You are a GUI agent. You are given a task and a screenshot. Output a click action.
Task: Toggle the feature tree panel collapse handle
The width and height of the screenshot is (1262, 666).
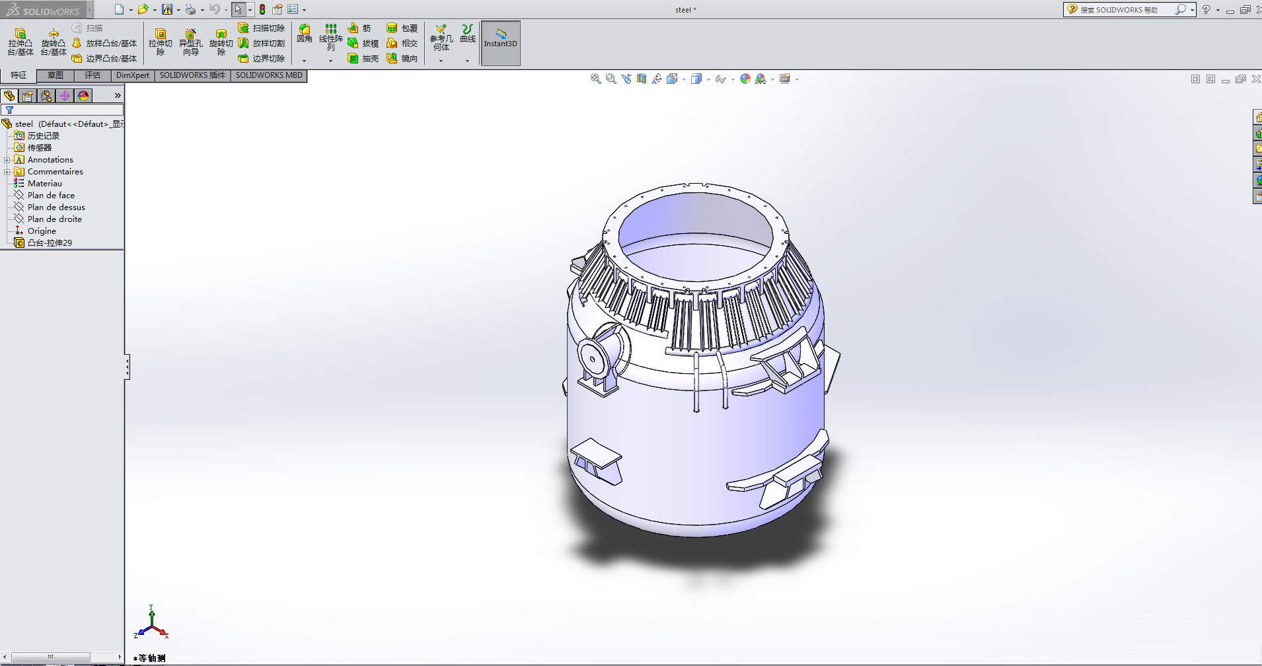click(x=127, y=367)
